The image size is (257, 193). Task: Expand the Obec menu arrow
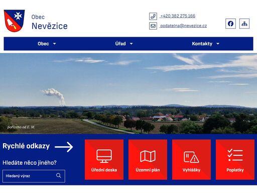click(54, 44)
